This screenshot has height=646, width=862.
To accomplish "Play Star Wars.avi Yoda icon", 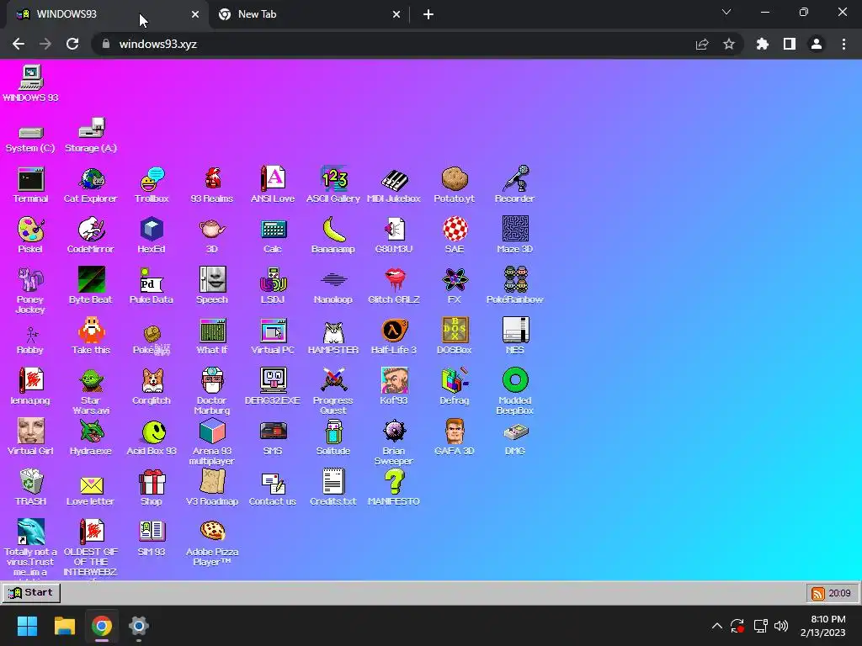I will click(91, 391).
